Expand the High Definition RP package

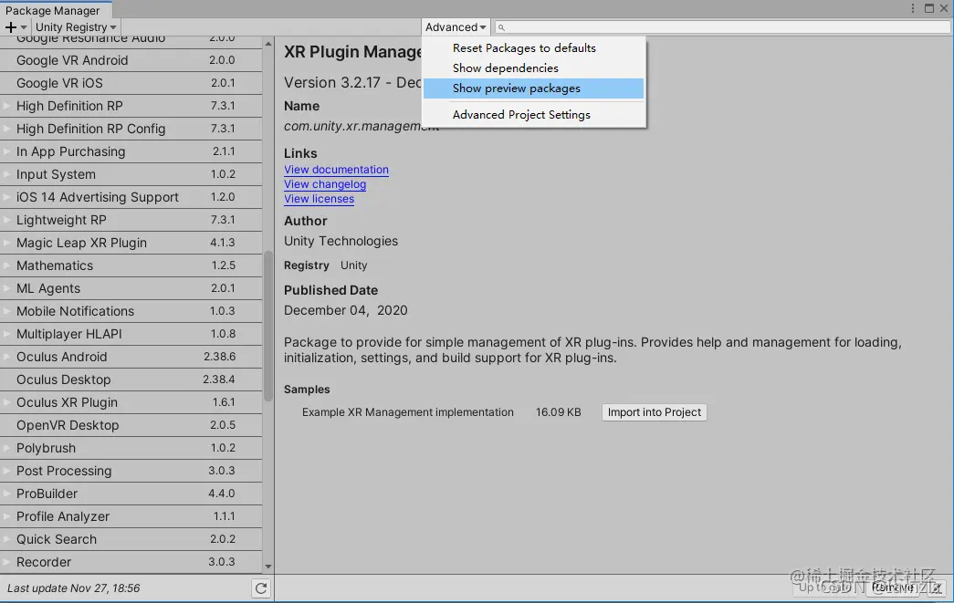click(6, 107)
